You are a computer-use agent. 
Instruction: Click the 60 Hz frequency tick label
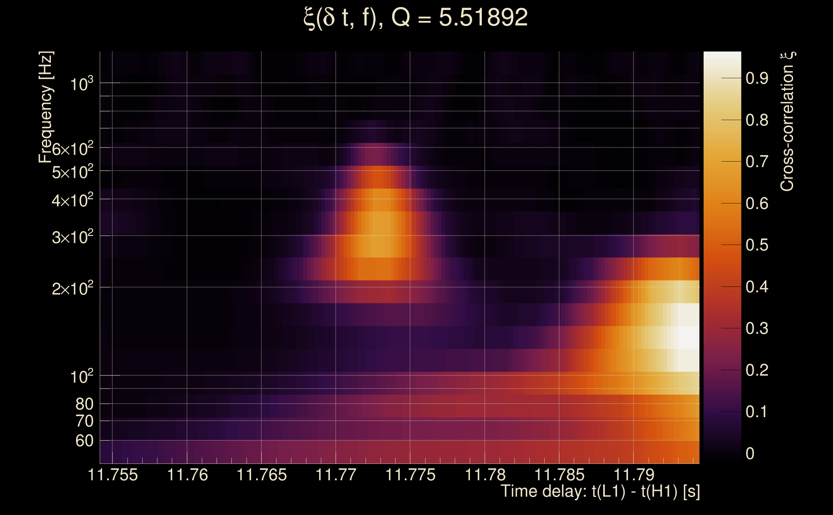84,441
